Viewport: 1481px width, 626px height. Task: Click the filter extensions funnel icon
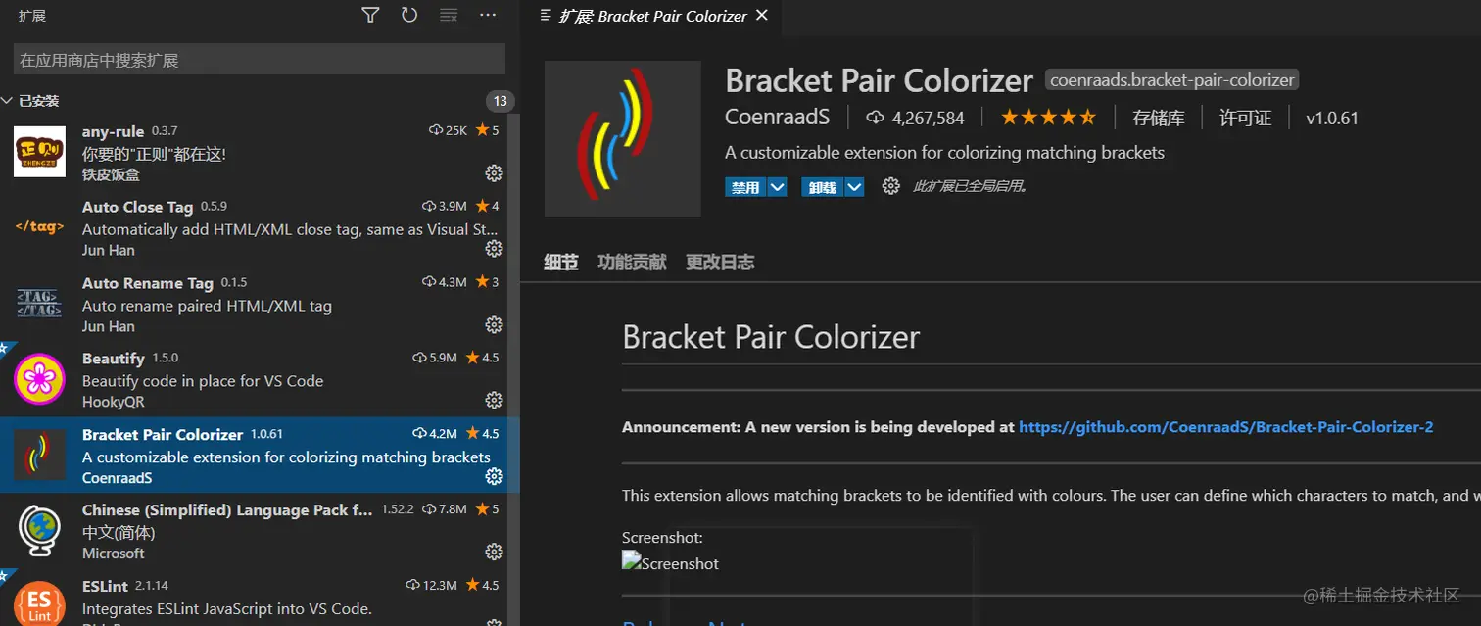(x=370, y=15)
